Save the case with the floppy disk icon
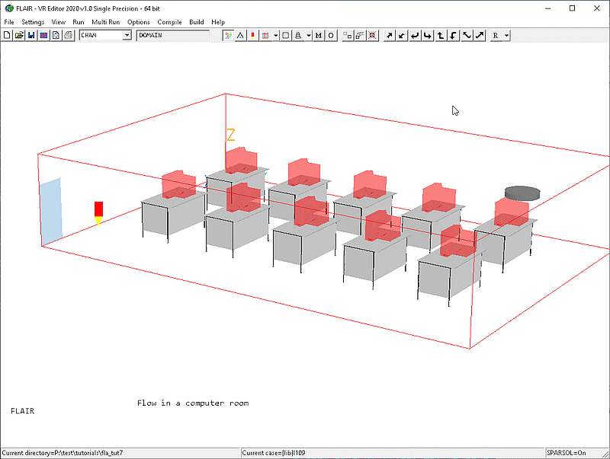 pyautogui.click(x=31, y=35)
